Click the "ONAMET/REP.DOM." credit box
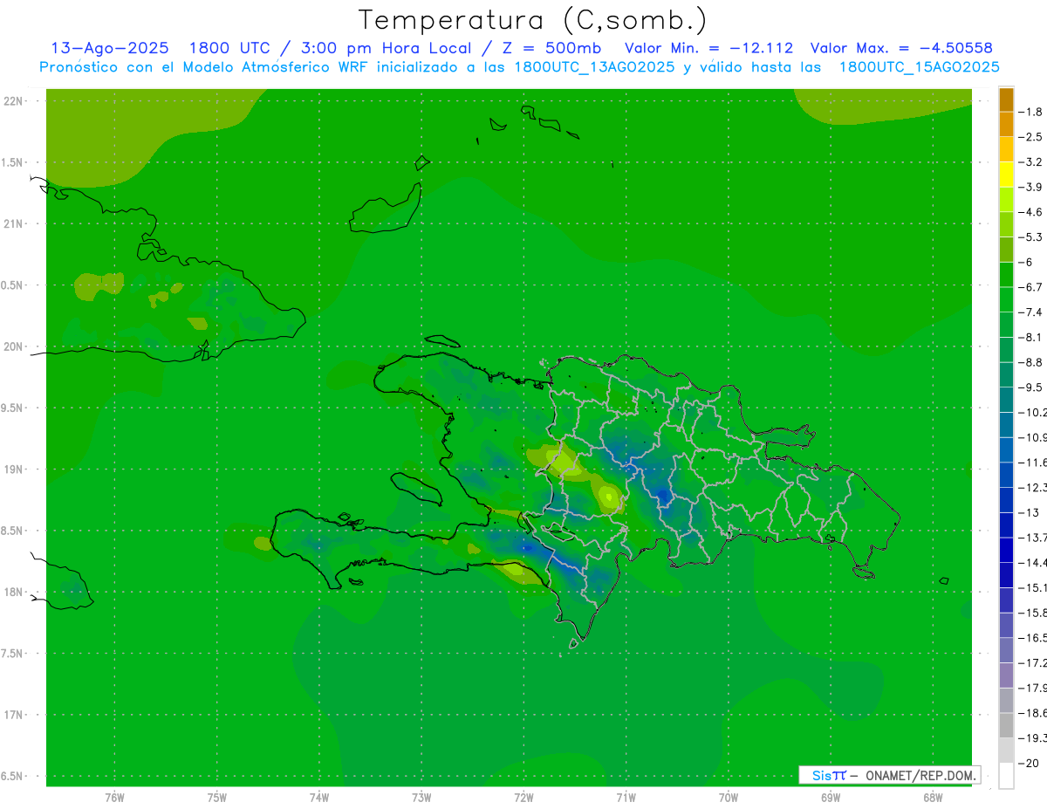The height and width of the screenshot is (809, 1047). (x=889, y=775)
